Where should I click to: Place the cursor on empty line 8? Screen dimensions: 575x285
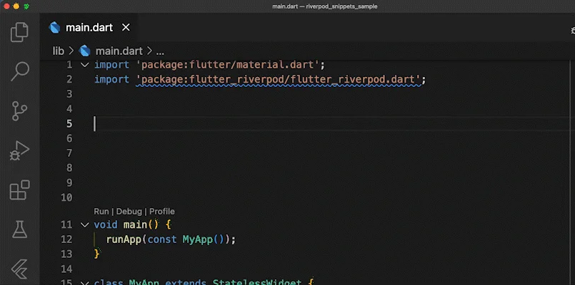point(214,168)
